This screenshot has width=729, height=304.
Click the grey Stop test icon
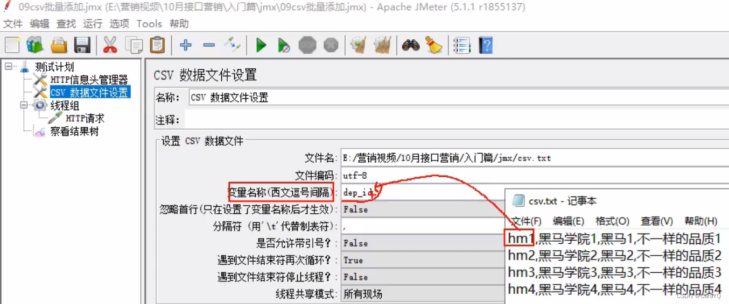[x=307, y=45]
